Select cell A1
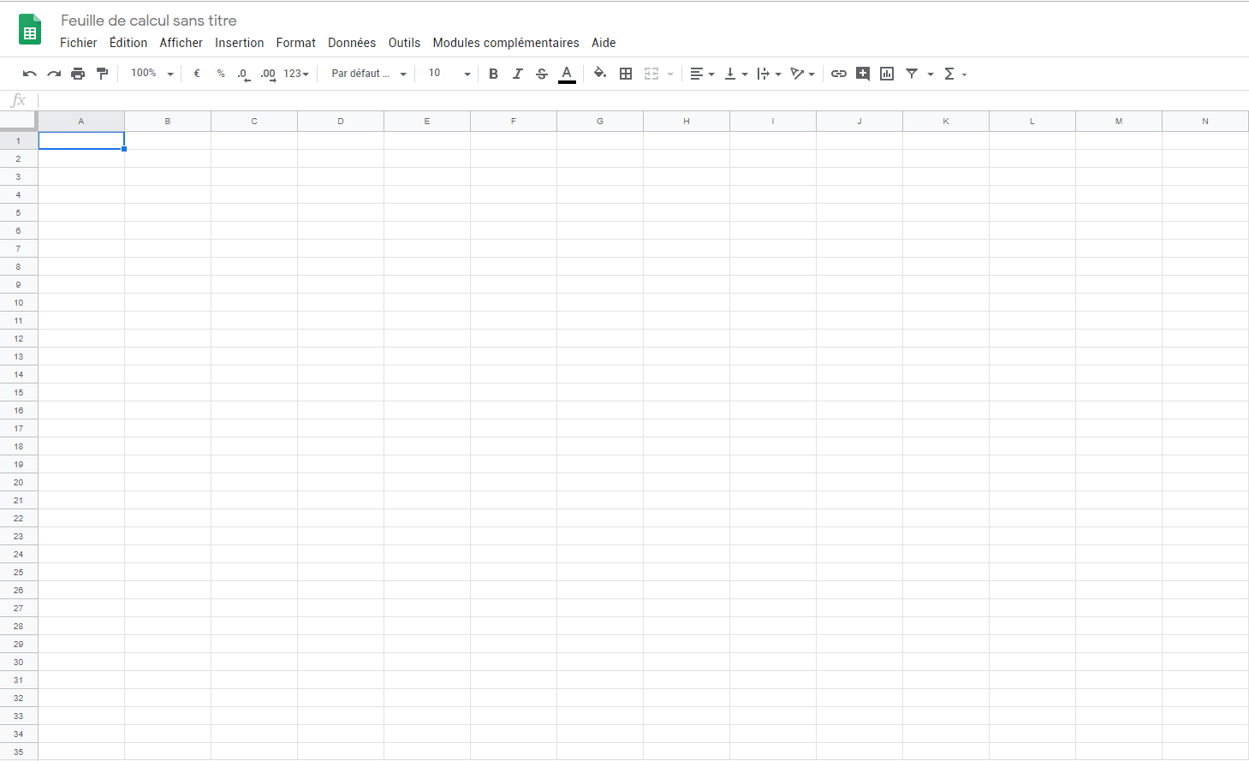1249x761 pixels. 81,140
